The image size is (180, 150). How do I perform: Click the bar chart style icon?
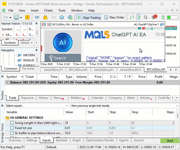(x=132, y=17)
